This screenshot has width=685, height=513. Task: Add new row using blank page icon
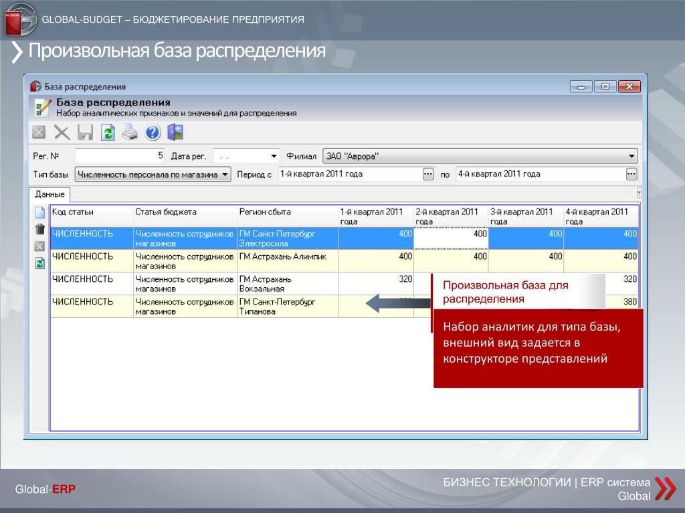(x=39, y=213)
